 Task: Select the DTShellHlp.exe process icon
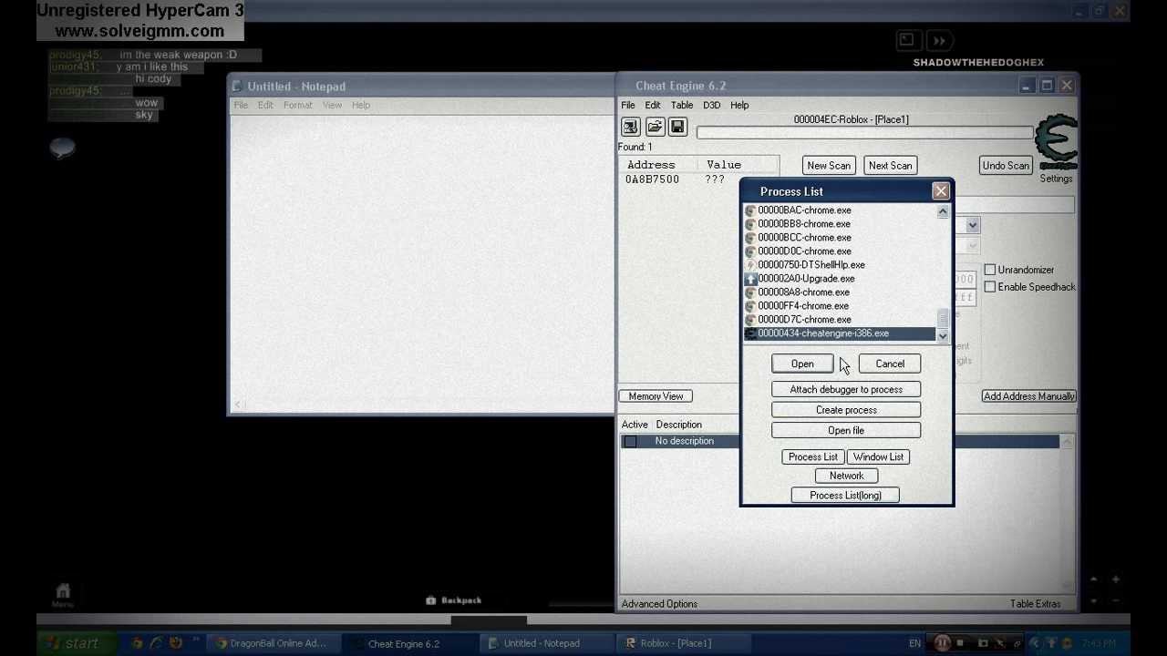pyautogui.click(x=750, y=265)
